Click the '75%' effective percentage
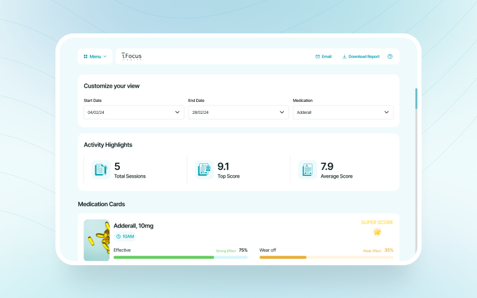The height and width of the screenshot is (298, 477). pos(243,250)
